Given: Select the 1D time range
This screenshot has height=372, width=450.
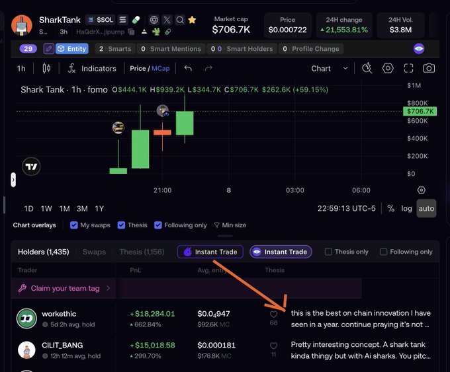Looking at the screenshot, I should click(x=28, y=209).
